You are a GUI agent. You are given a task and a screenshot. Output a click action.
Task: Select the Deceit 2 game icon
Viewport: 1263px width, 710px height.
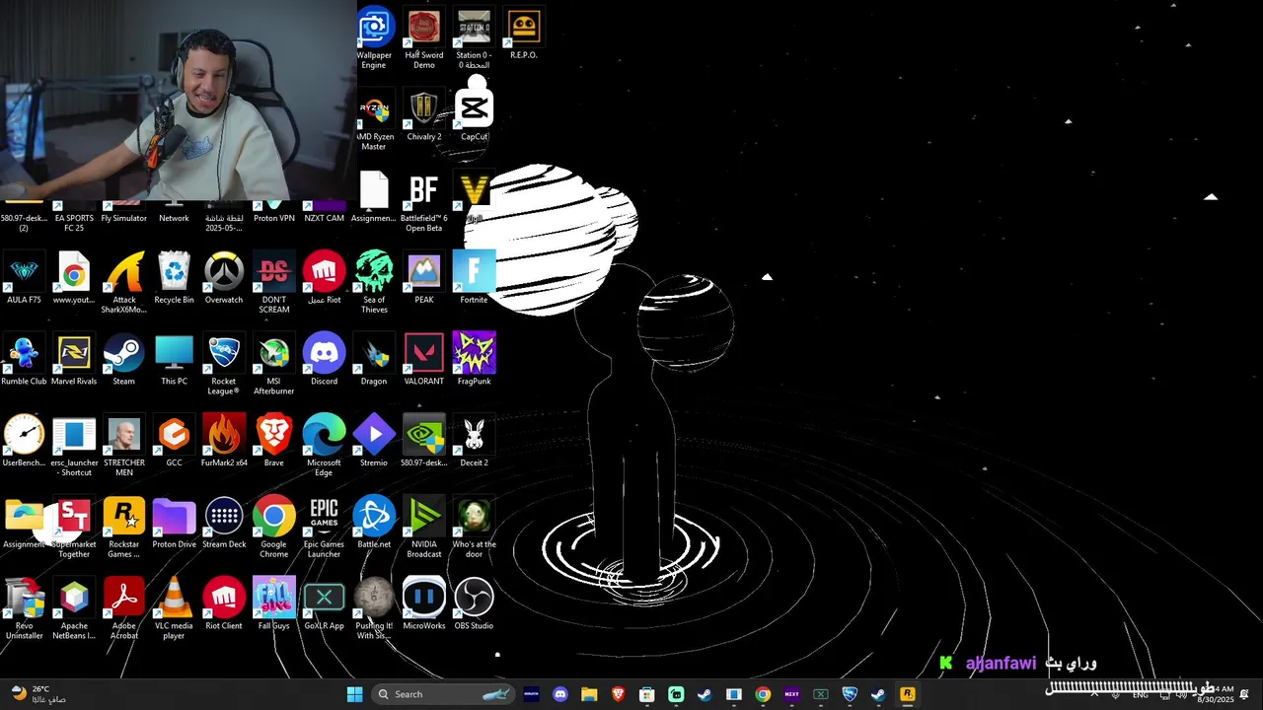click(474, 442)
